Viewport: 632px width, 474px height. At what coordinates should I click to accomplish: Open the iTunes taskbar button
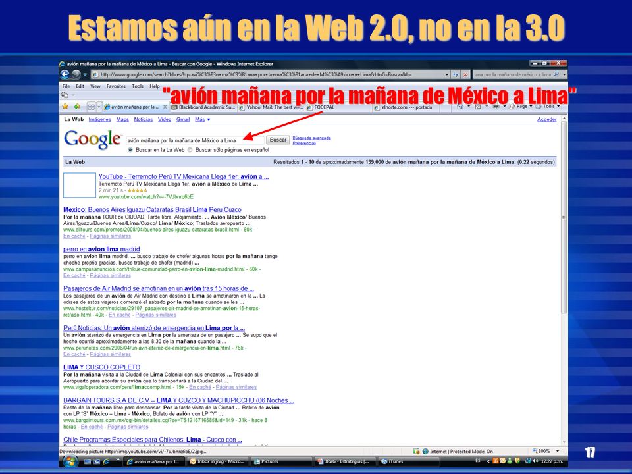(409, 461)
